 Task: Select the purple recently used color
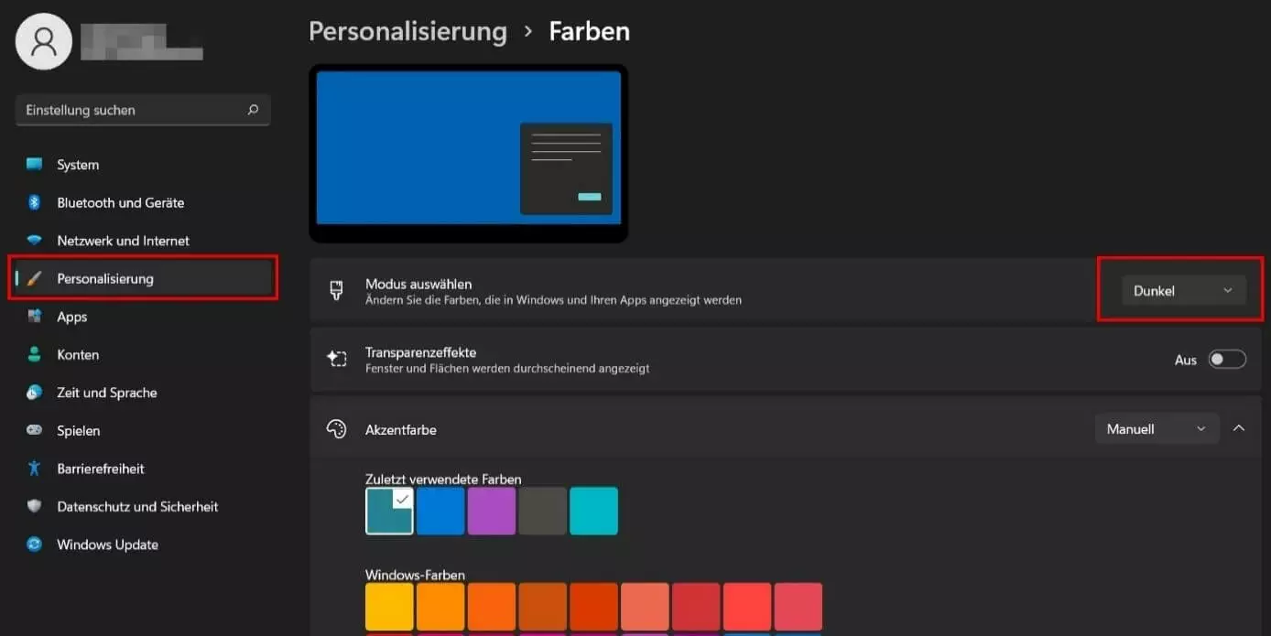pos(492,511)
